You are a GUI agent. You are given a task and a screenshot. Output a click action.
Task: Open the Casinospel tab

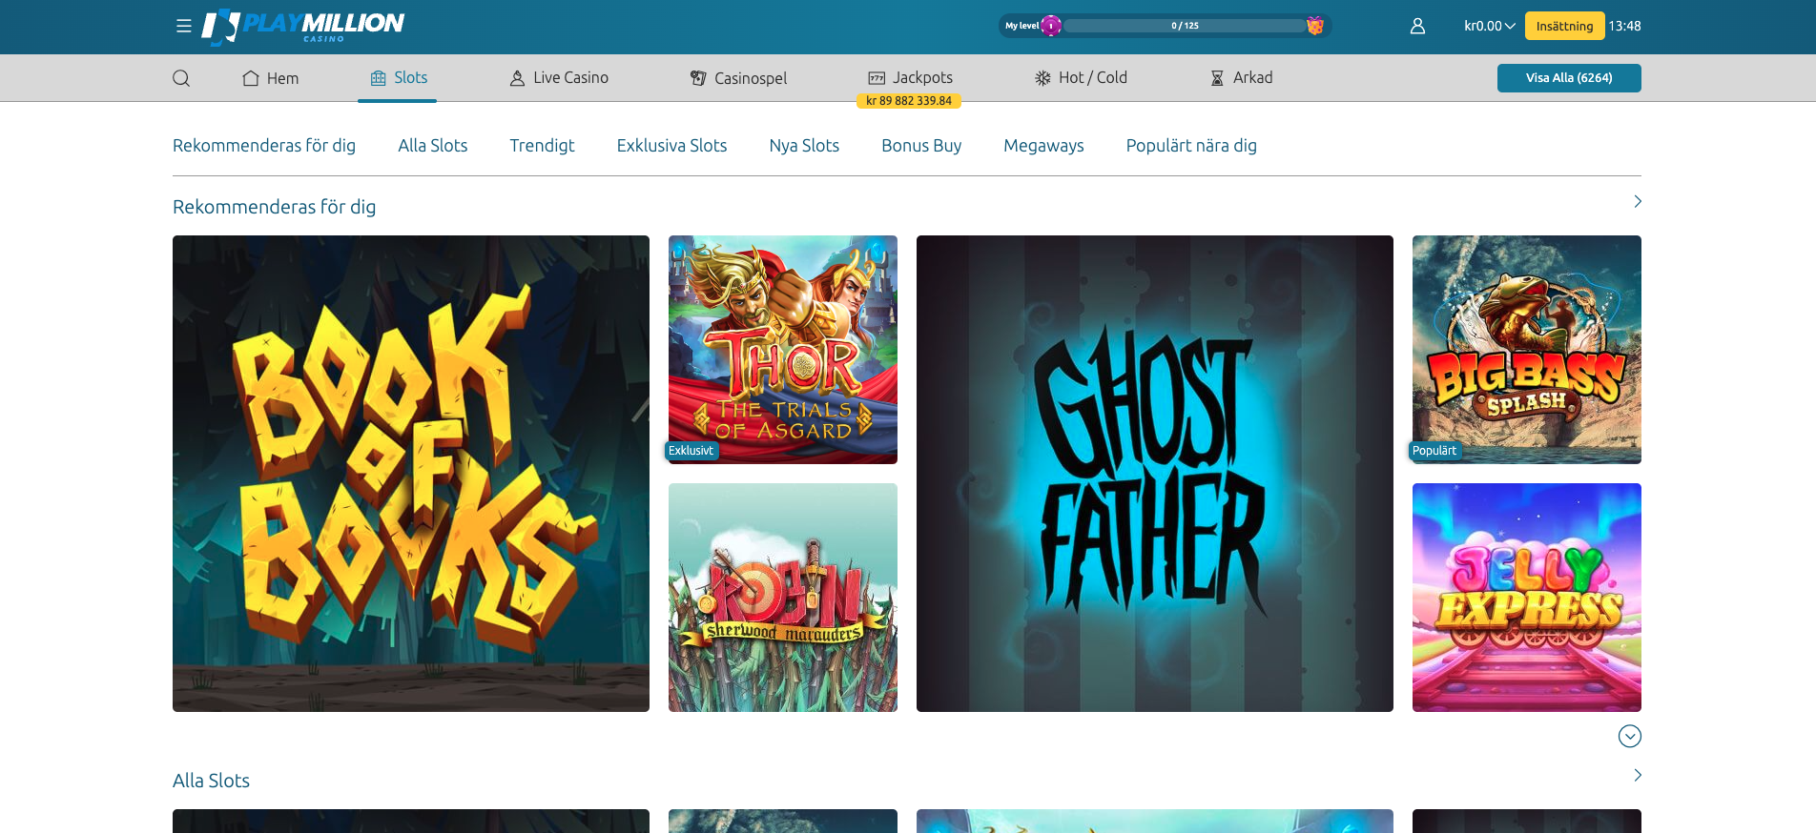(x=739, y=78)
